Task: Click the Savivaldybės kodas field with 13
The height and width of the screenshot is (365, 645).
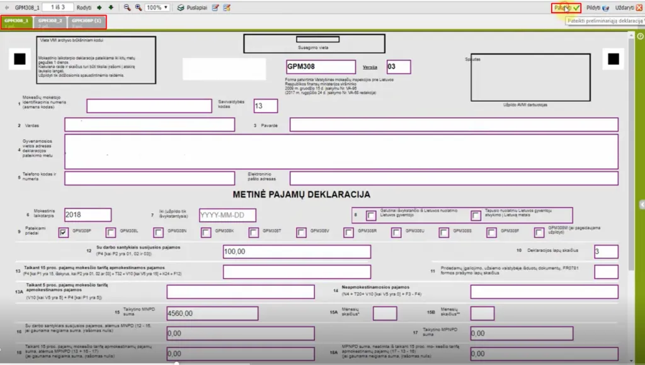Action: coord(266,106)
